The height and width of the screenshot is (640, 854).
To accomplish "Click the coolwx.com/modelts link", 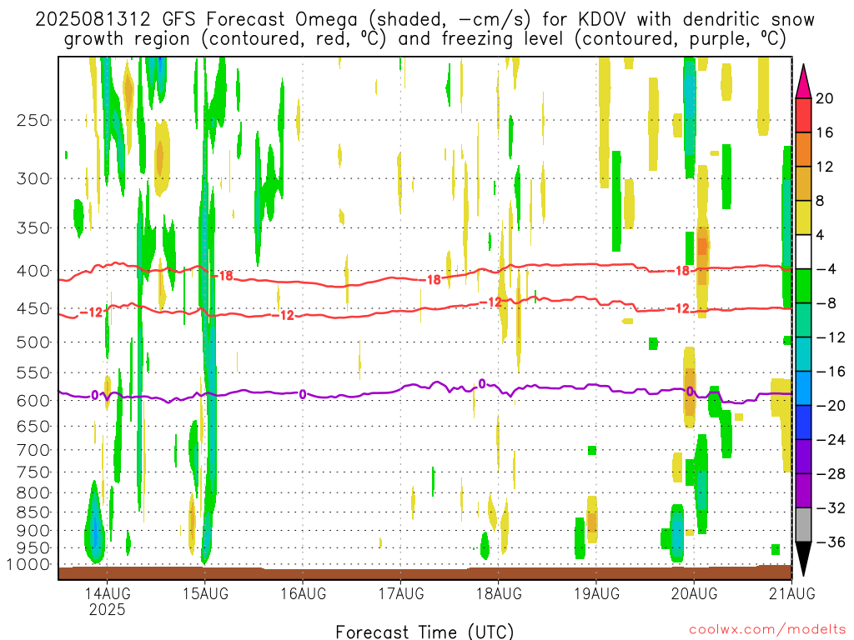I will pyautogui.click(x=767, y=630).
